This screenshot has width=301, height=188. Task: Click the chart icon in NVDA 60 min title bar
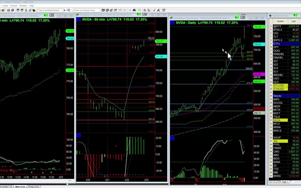coord(77,15)
